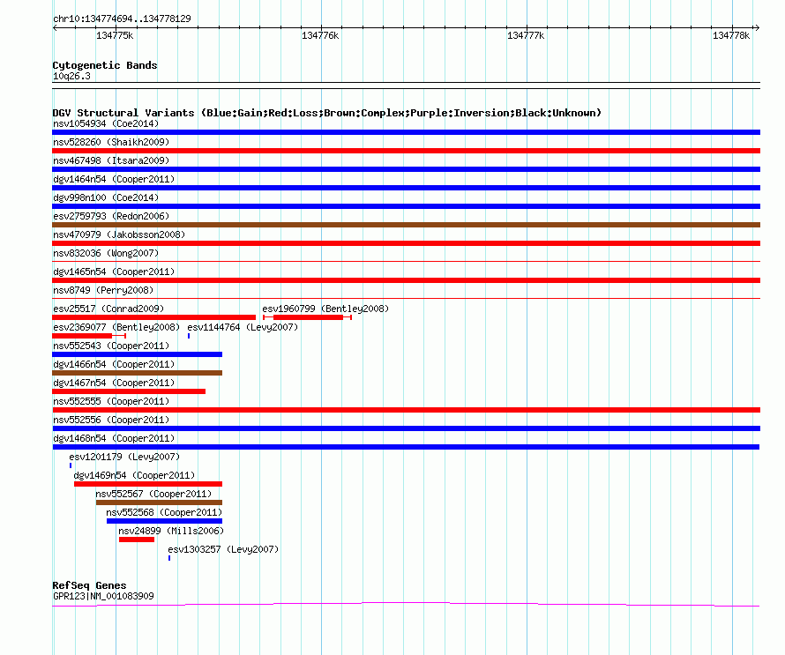Open variant nsv552555 (Cooper2011) label
Viewport: 785px width, 655px height.
coord(111,401)
